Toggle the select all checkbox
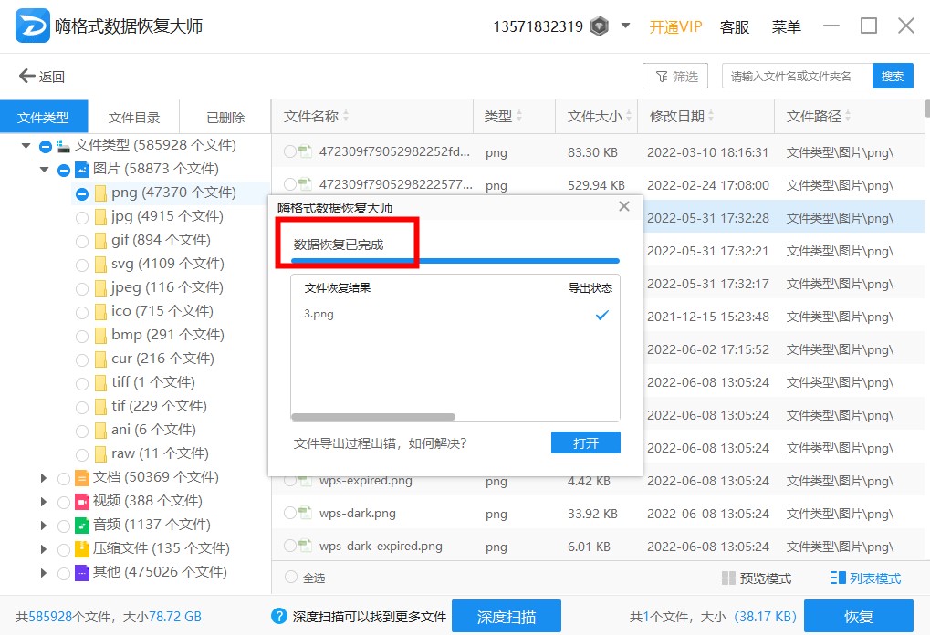The width and height of the screenshot is (930, 635). coord(290,577)
